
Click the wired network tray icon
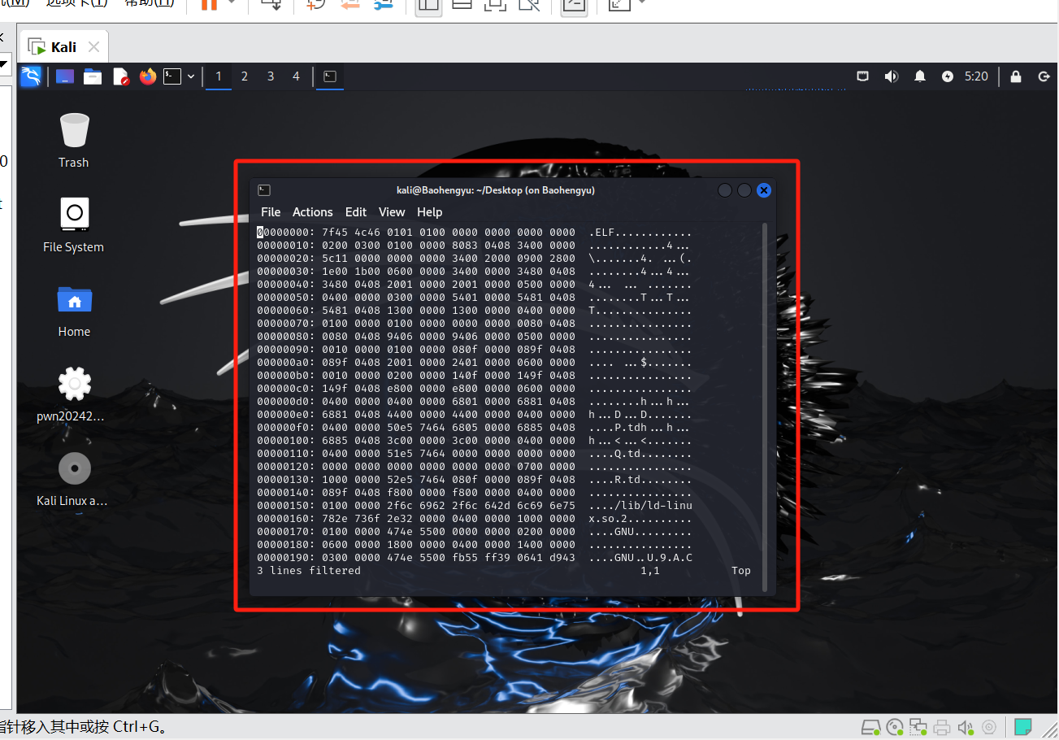[x=863, y=76]
